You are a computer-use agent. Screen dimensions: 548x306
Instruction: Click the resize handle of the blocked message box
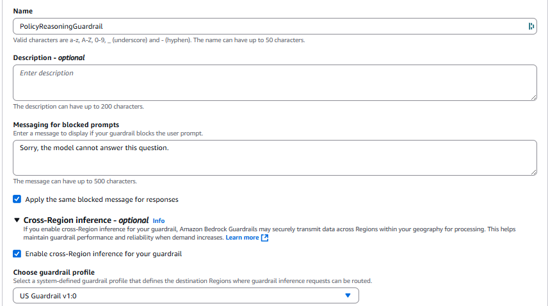[533, 171]
